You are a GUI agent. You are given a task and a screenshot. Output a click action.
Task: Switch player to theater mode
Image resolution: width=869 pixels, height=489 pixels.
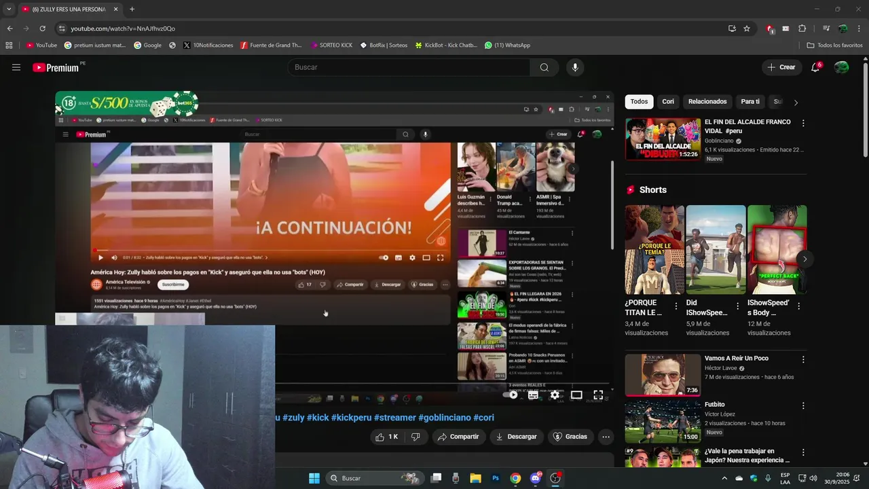[x=576, y=395]
